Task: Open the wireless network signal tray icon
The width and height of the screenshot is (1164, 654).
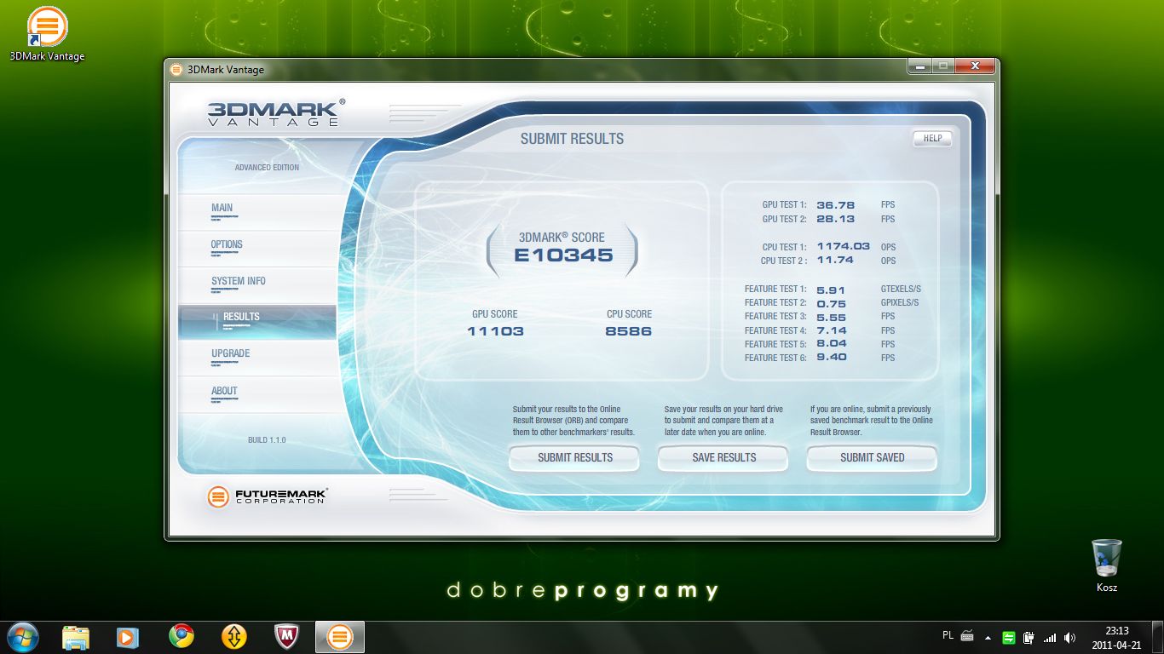Action: pos(1050,637)
